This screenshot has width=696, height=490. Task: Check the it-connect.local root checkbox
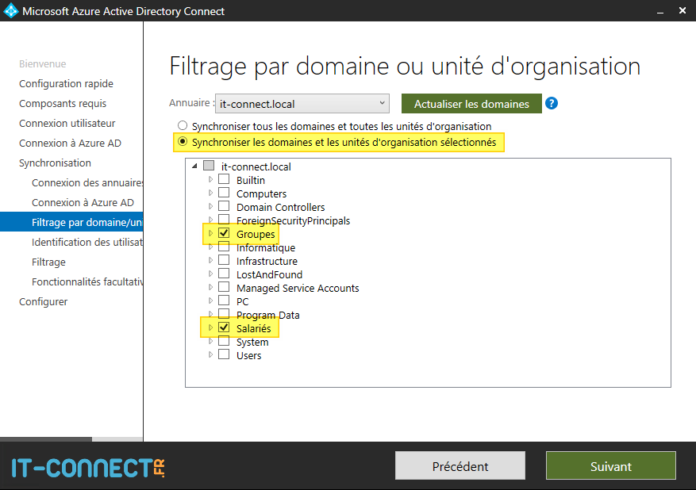207,167
